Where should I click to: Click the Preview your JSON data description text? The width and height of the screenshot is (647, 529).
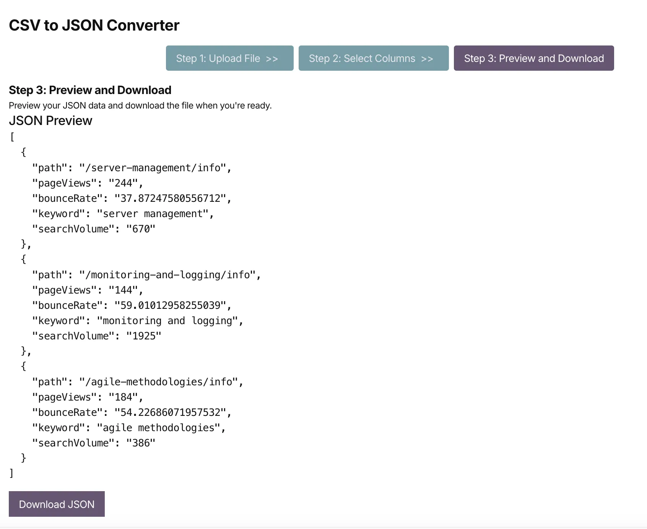[140, 105]
